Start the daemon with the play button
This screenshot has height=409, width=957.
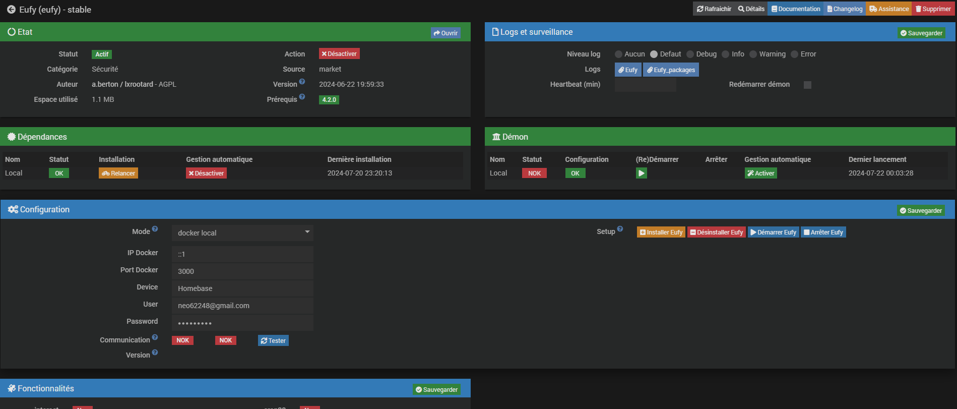click(x=641, y=173)
